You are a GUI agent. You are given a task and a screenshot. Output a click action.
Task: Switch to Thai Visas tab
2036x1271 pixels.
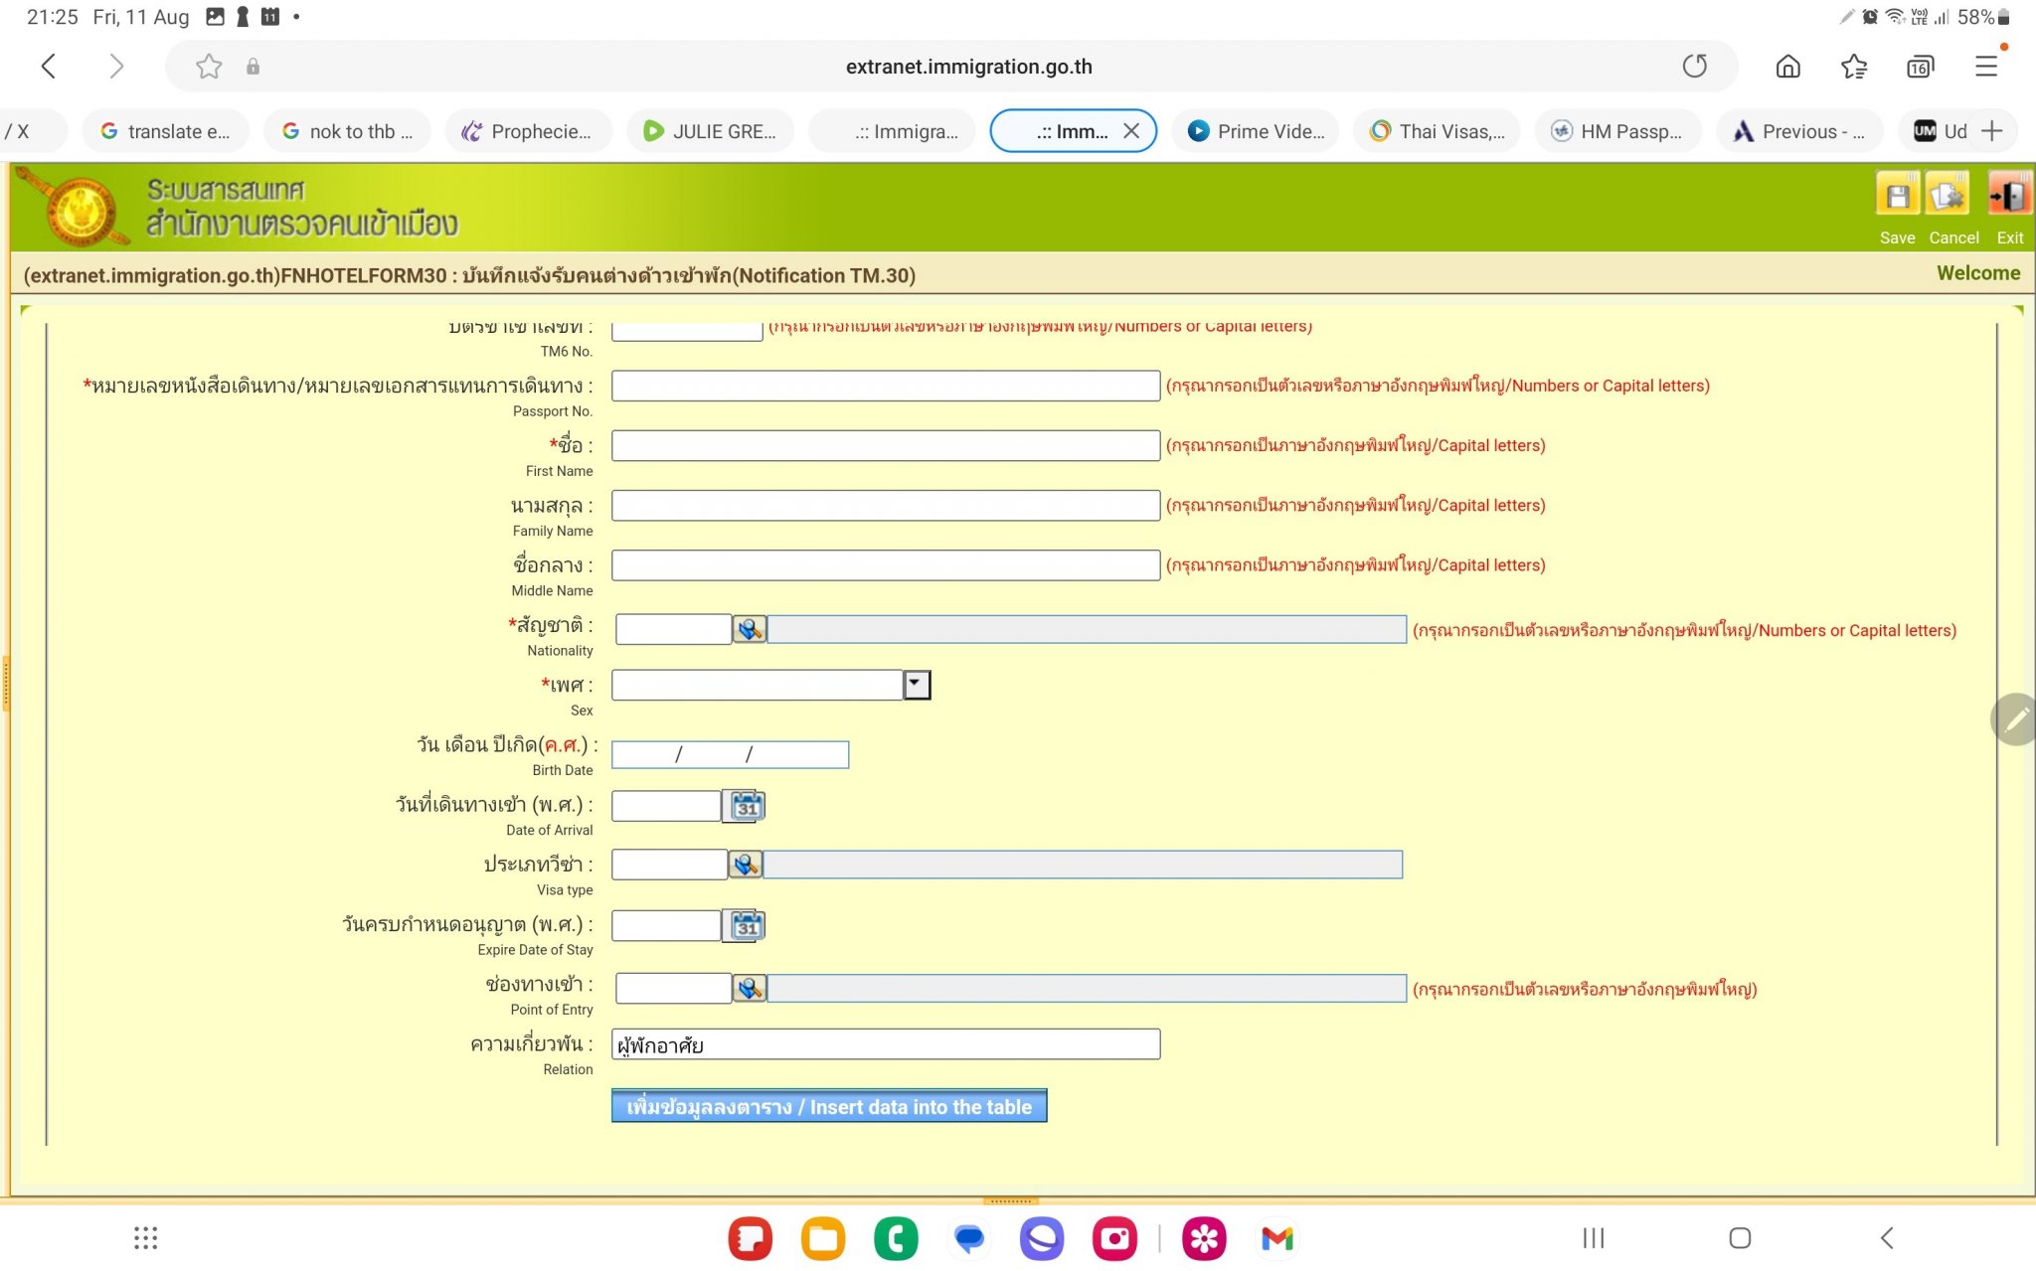[x=1438, y=131]
